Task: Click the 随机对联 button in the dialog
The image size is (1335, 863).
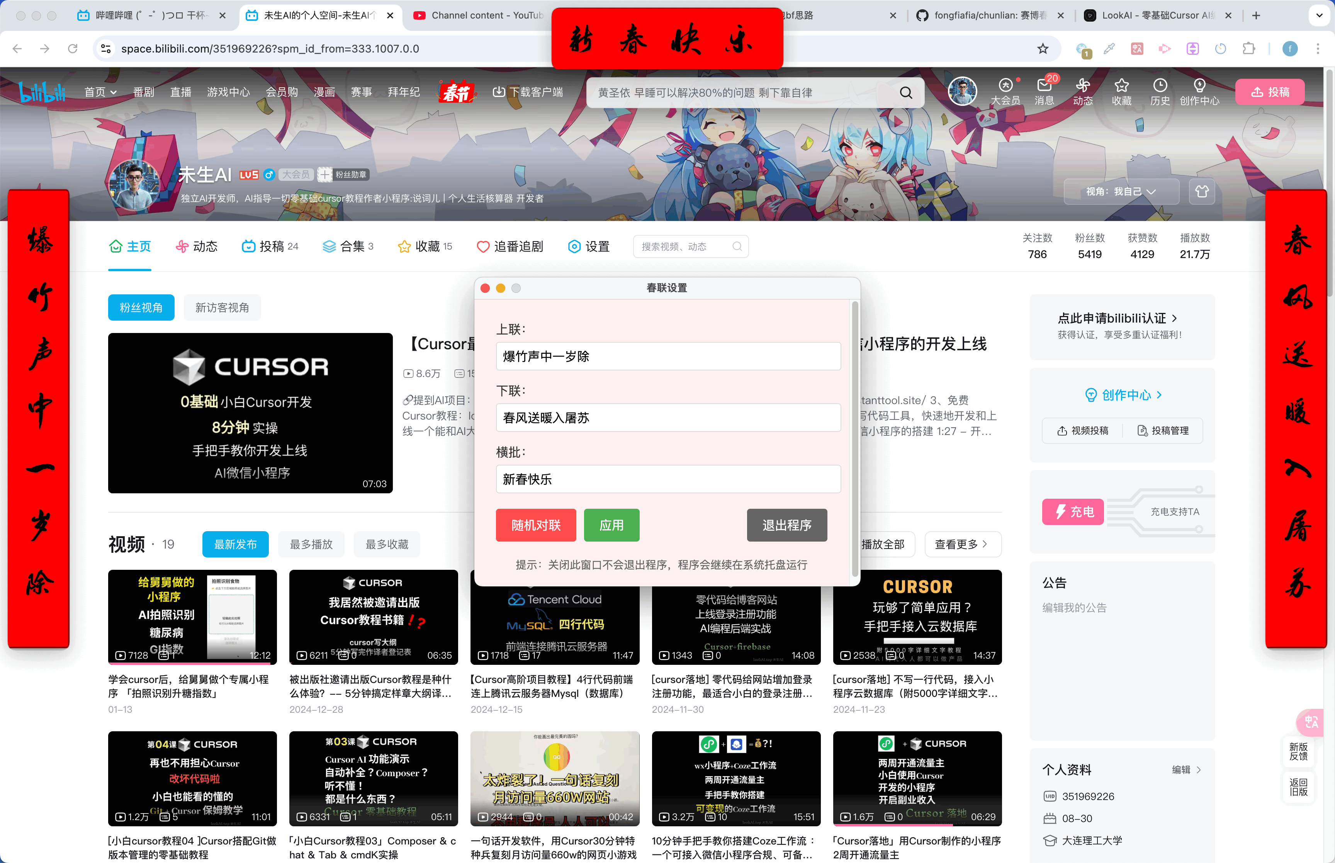Action: tap(535, 525)
